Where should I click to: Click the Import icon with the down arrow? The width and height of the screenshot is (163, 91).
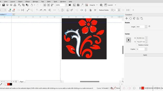45,5
